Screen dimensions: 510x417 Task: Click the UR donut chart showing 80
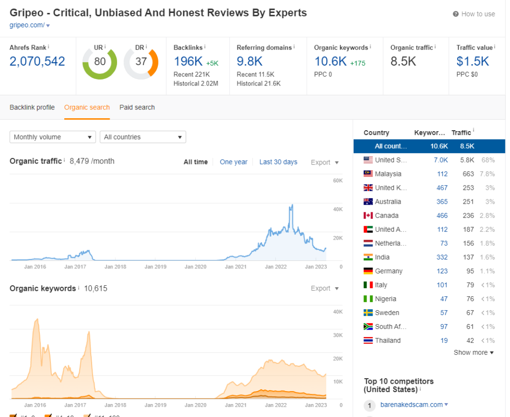(x=100, y=62)
